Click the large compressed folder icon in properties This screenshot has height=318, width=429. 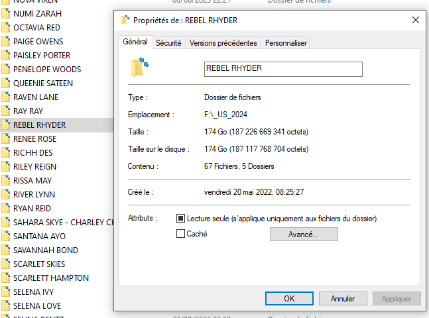[x=140, y=68]
